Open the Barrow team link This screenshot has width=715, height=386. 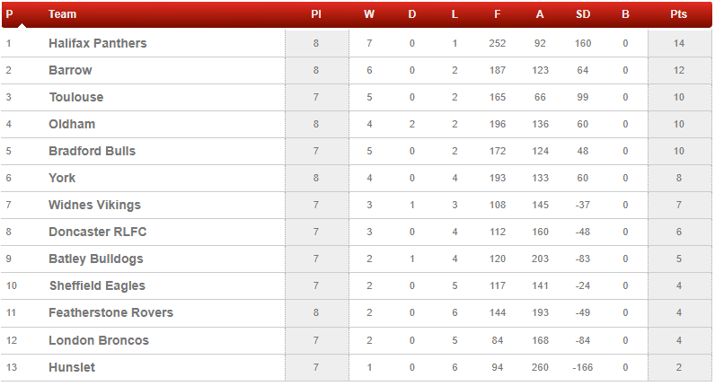click(70, 70)
